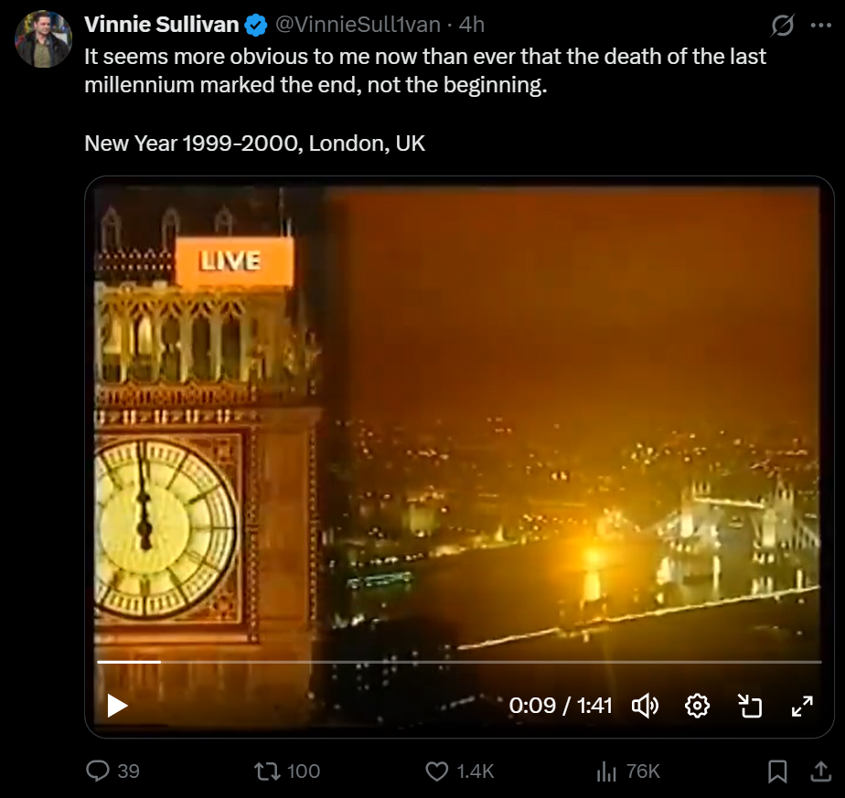The width and height of the screenshot is (845, 798).
Task: Open the three-dot more options menu
Action: tap(820, 25)
